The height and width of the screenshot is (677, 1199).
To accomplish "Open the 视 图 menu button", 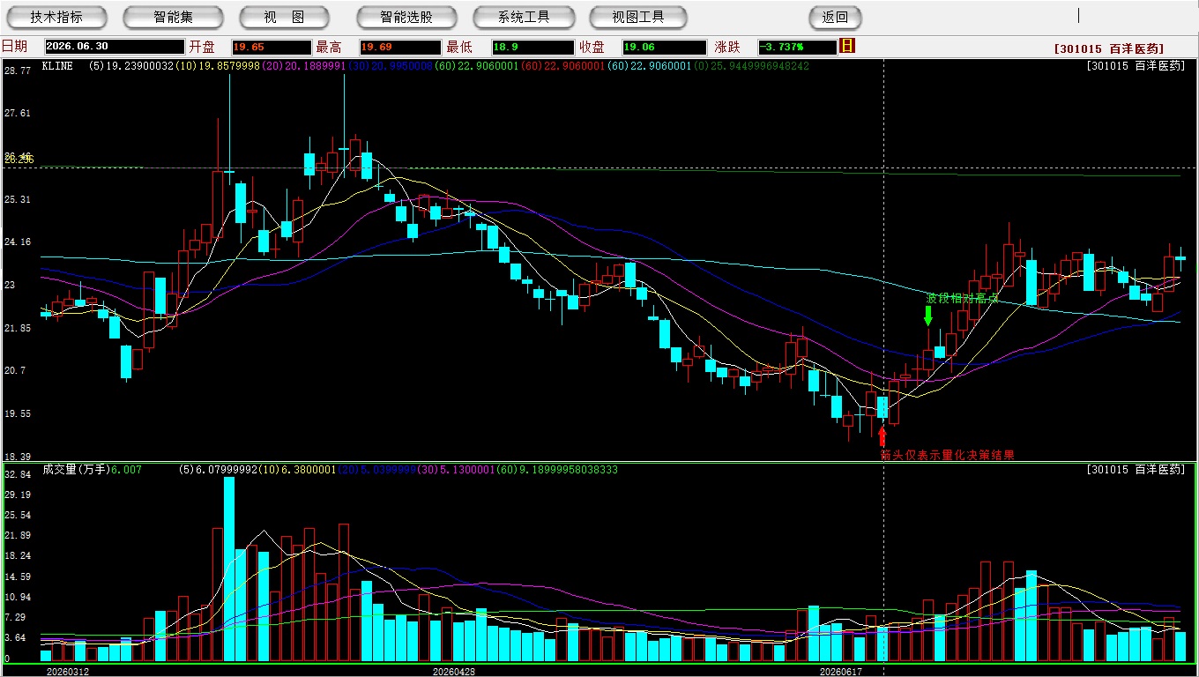I will (285, 17).
